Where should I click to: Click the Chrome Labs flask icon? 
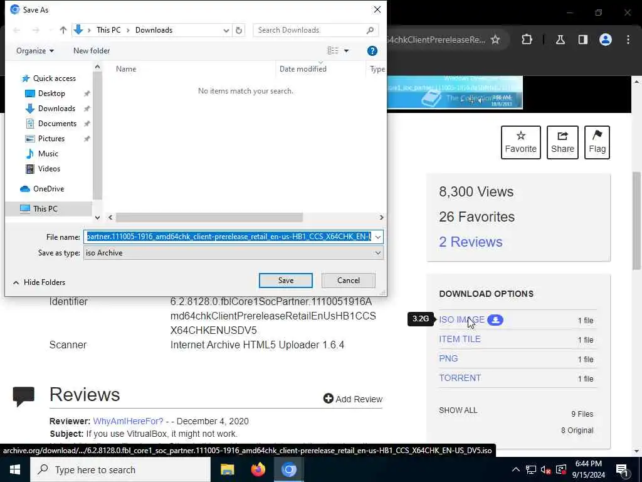click(x=560, y=40)
